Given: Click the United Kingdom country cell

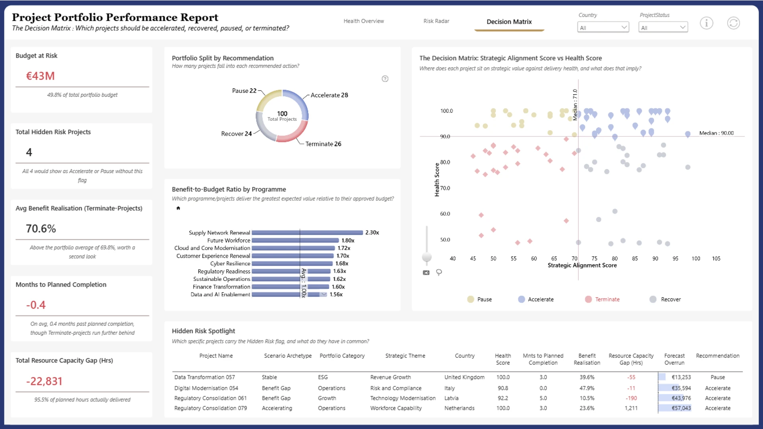Looking at the screenshot, I should (464, 377).
